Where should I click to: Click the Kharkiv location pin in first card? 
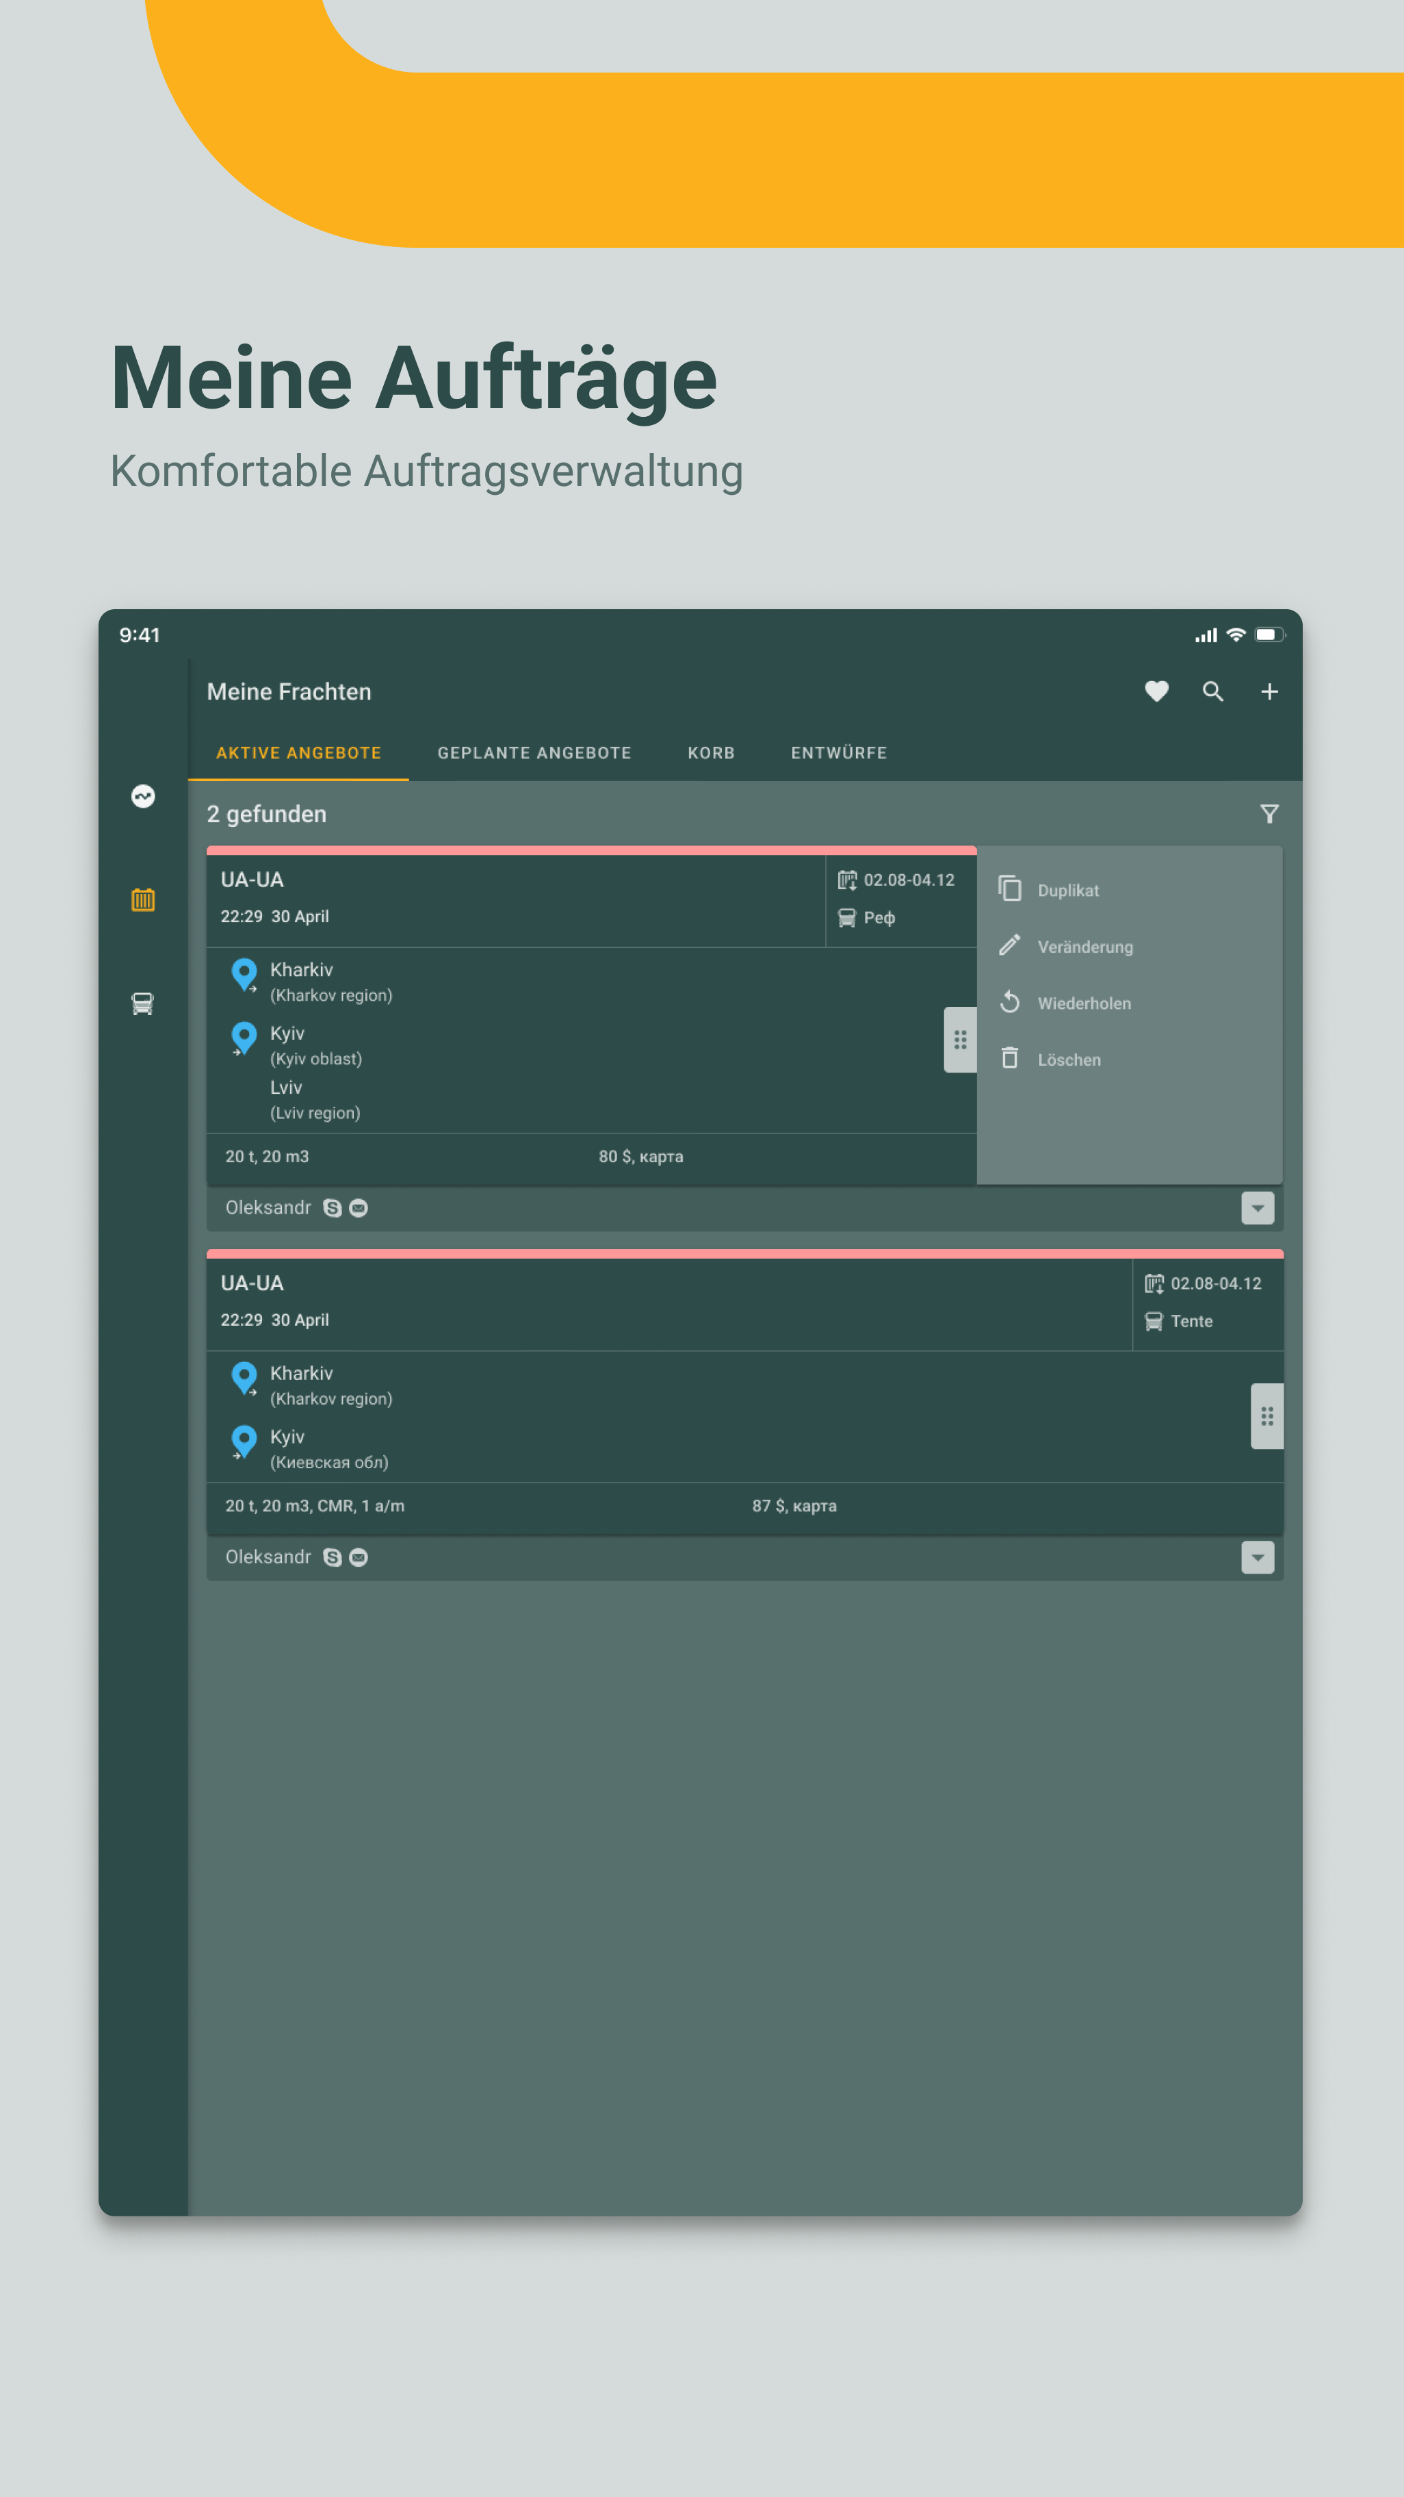point(244,975)
